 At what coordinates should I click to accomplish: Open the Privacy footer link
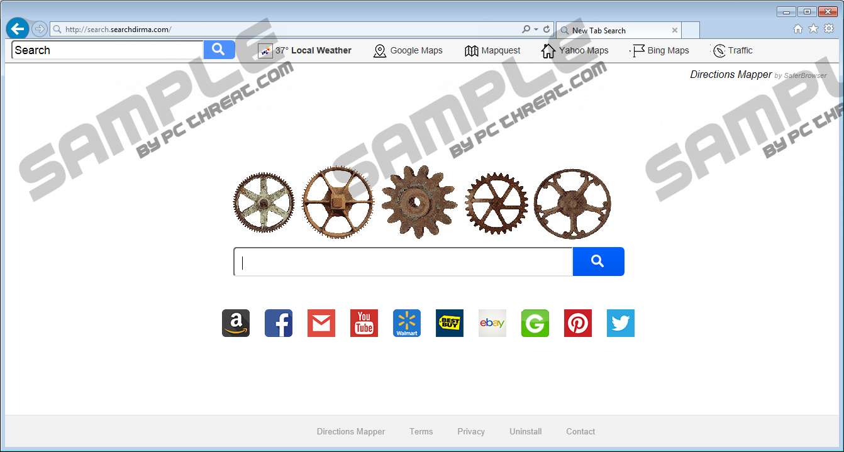(x=471, y=431)
